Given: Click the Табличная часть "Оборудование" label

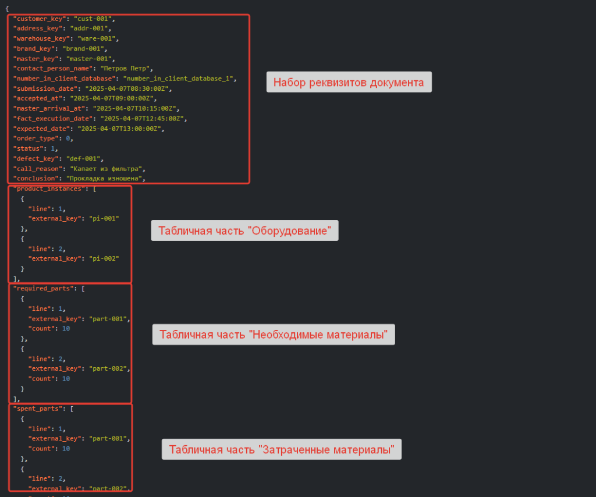Looking at the screenshot, I should tap(244, 231).
